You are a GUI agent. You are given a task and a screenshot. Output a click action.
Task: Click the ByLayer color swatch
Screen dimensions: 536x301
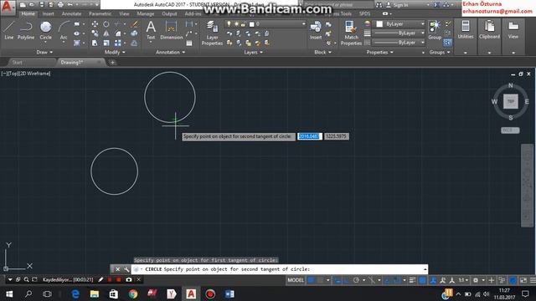[x=379, y=24]
